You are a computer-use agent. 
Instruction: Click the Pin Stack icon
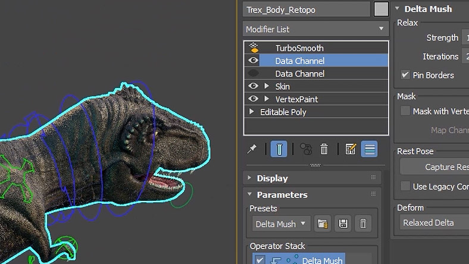252,149
